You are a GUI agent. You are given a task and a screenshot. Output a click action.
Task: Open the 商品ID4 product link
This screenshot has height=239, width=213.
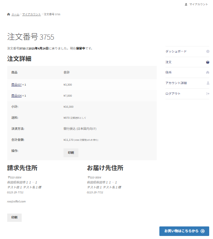(16, 96)
